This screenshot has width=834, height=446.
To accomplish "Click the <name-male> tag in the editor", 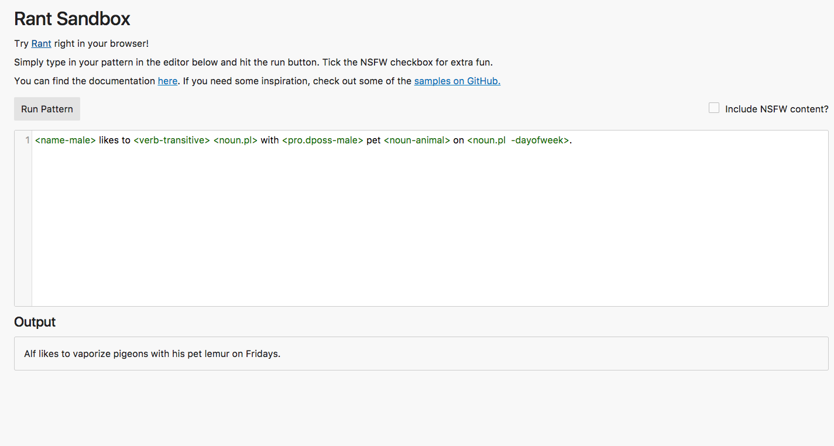I will tap(65, 140).
